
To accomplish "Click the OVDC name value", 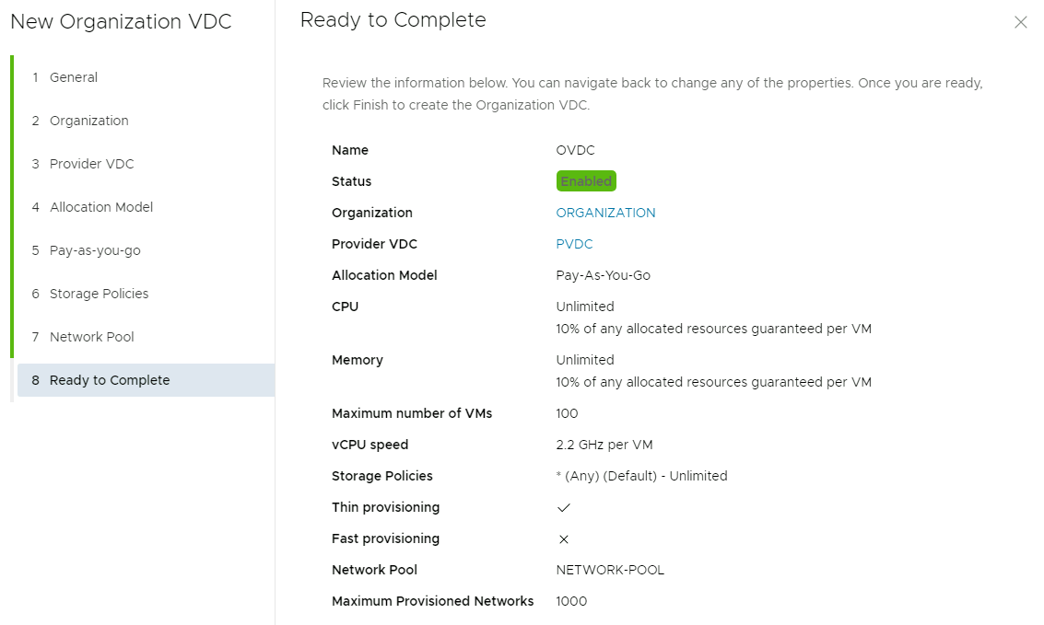I will [576, 150].
